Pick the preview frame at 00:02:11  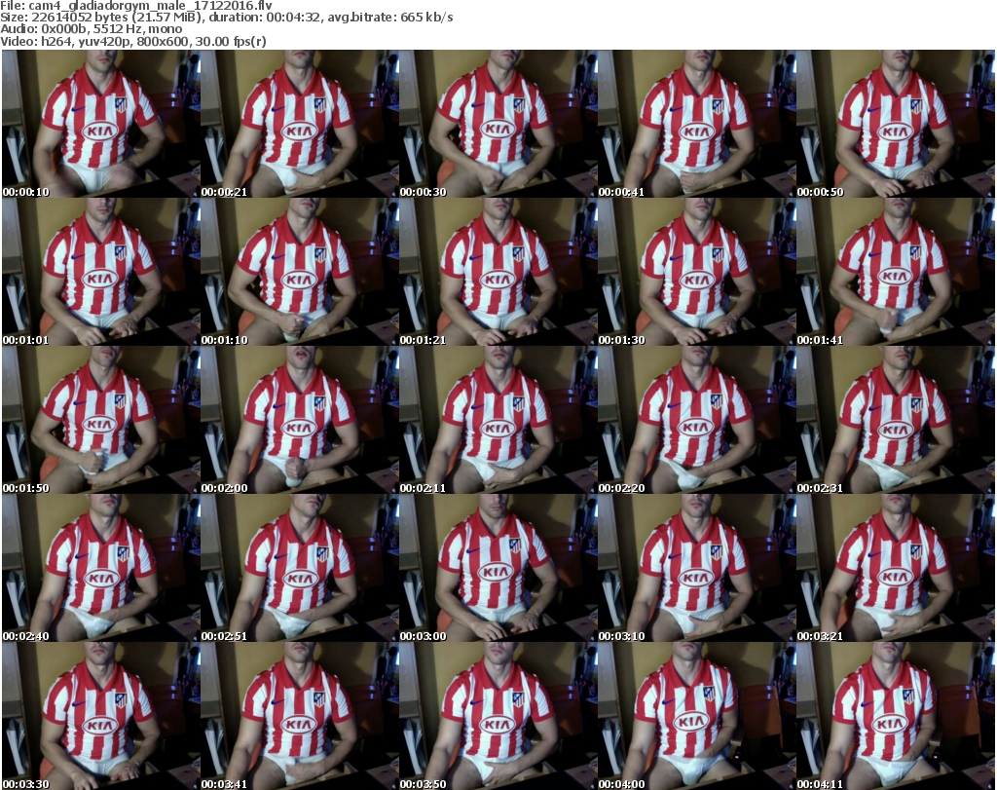[498, 420]
